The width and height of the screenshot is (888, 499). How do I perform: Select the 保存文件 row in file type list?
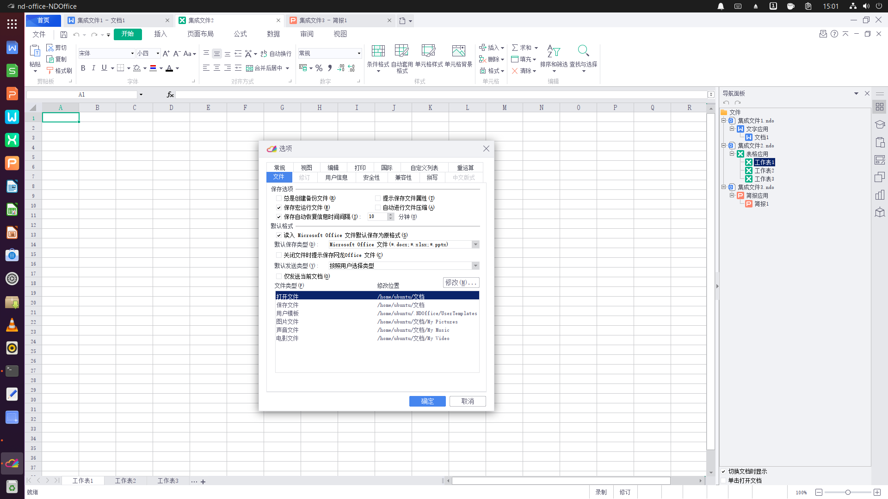click(x=377, y=305)
